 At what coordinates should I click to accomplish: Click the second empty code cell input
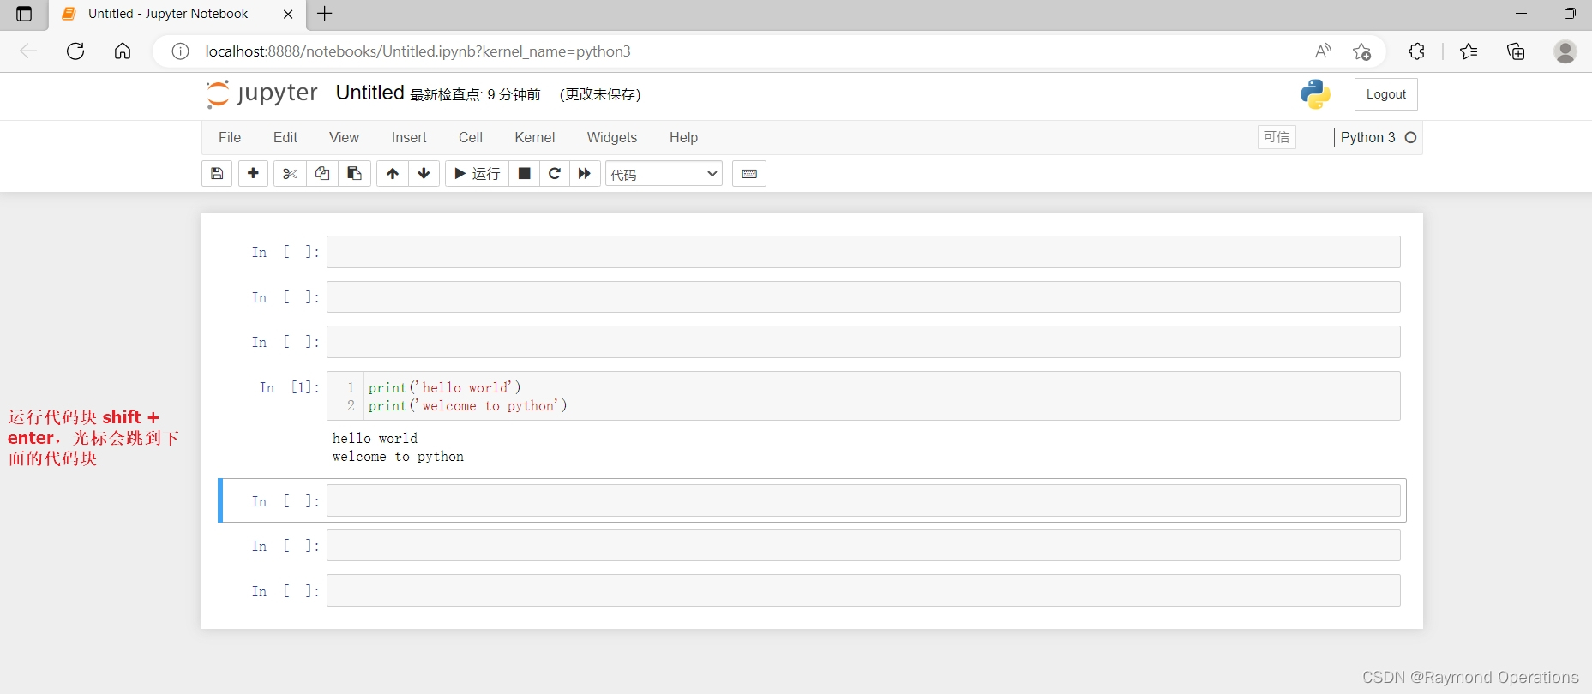[x=863, y=296]
